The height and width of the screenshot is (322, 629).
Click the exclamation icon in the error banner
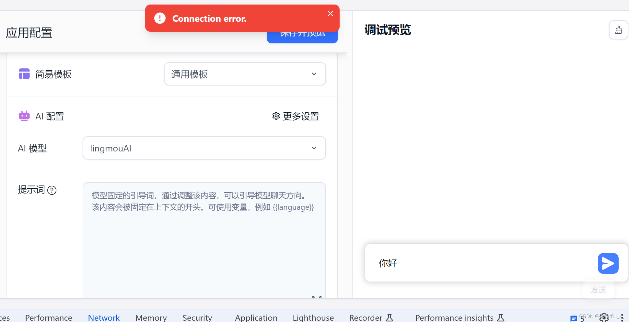pos(159,18)
